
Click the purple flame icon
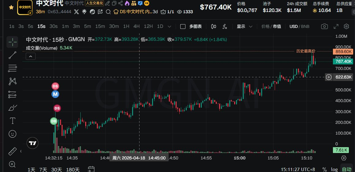(x=127, y=3)
